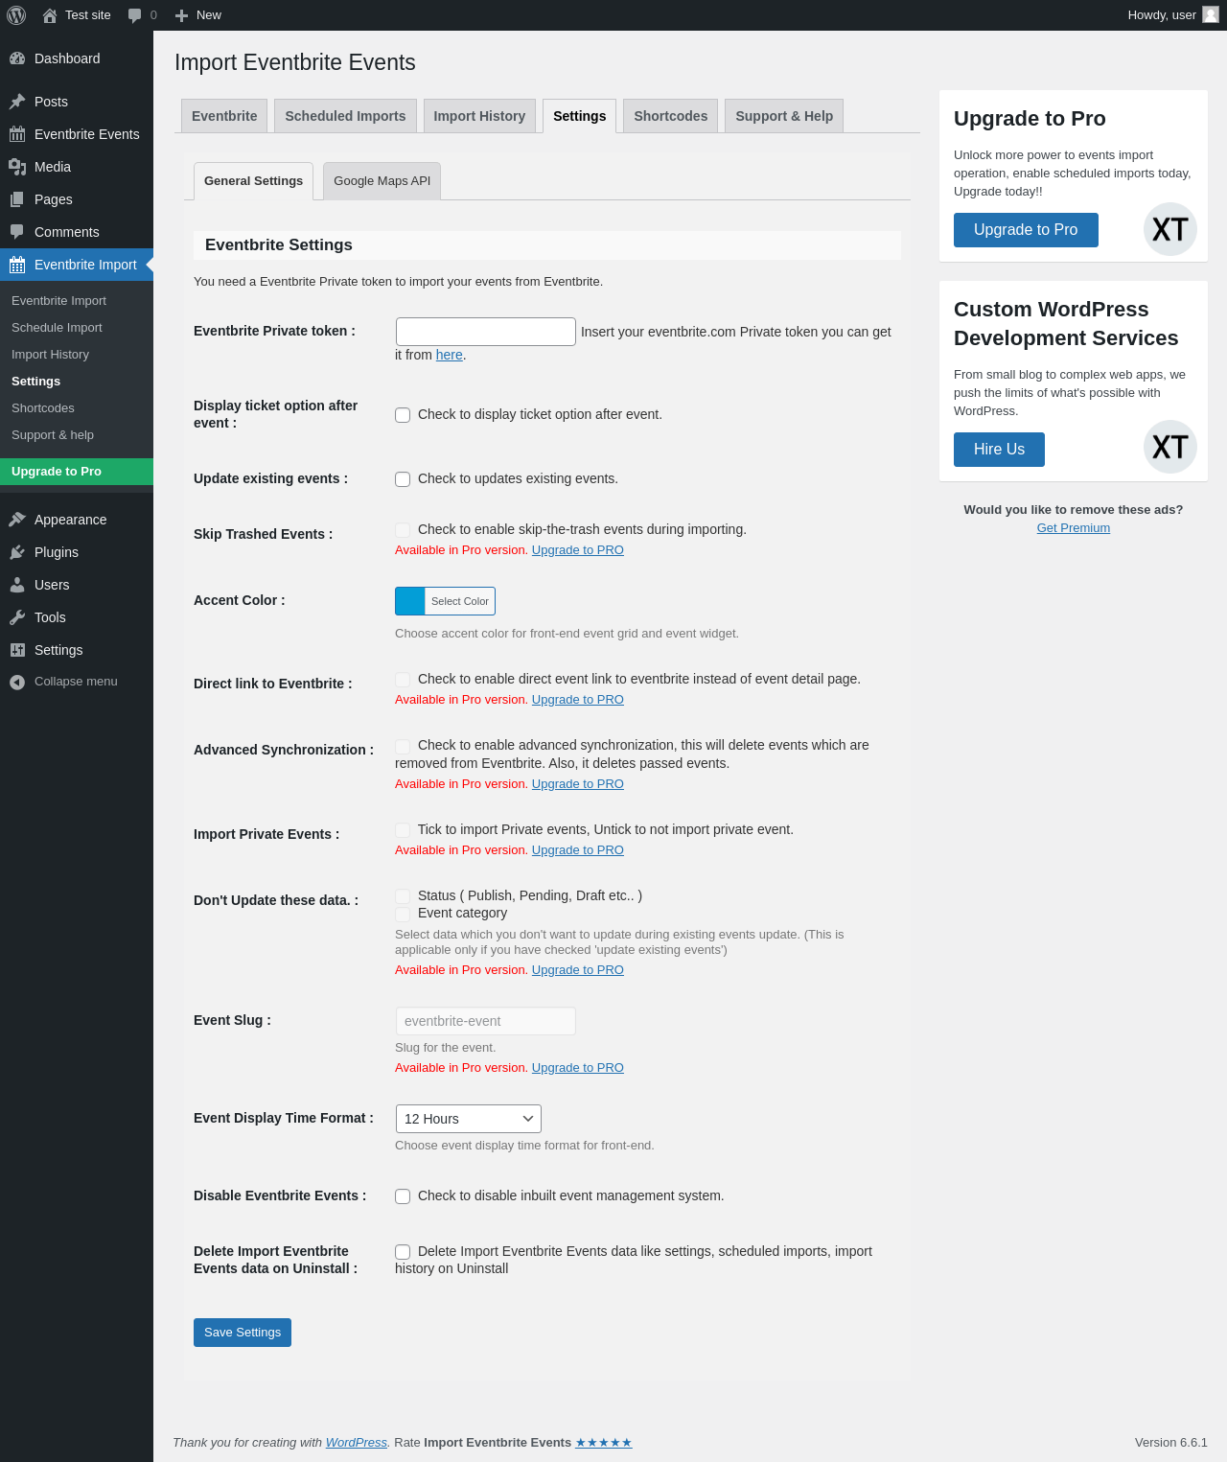
Task: Click the Appearance paintbrush icon
Action: click(17, 520)
